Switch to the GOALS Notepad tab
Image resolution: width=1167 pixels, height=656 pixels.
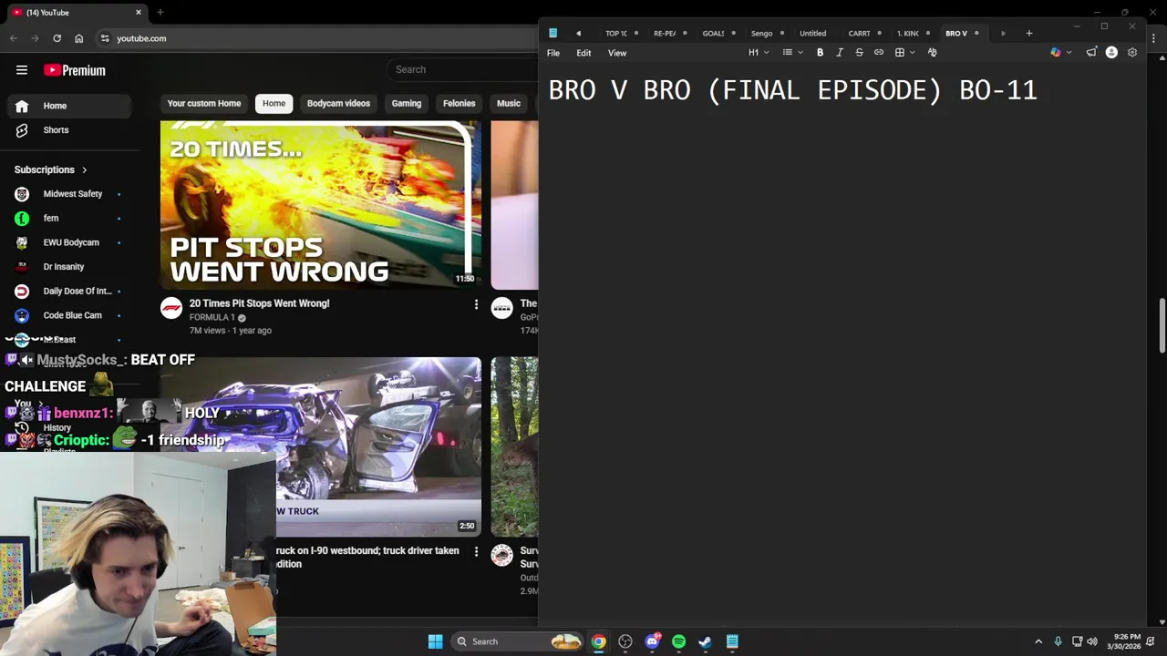pyautogui.click(x=713, y=34)
